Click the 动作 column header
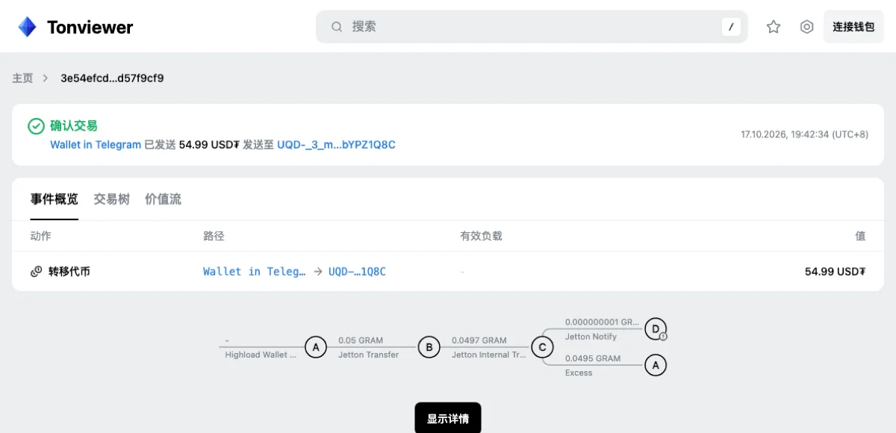Viewport: 896px width, 433px height. [40, 236]
